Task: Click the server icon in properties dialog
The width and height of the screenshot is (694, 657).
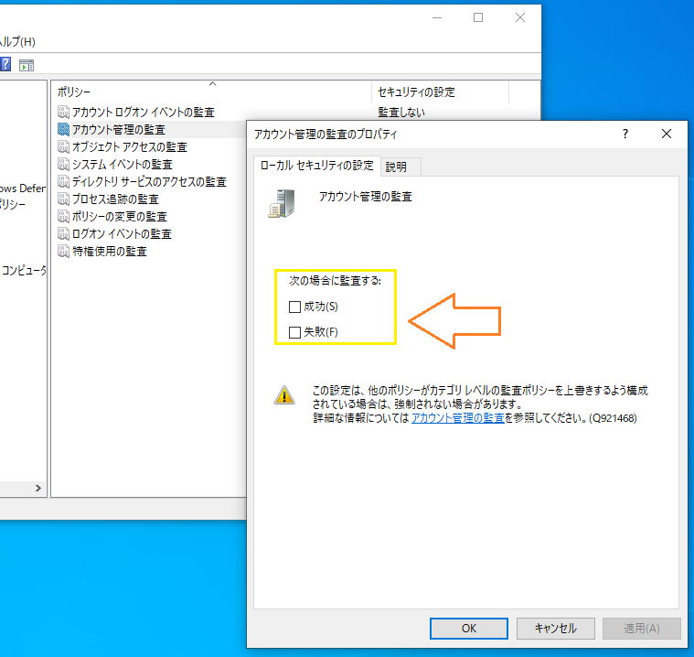Action: coord(282,203)
